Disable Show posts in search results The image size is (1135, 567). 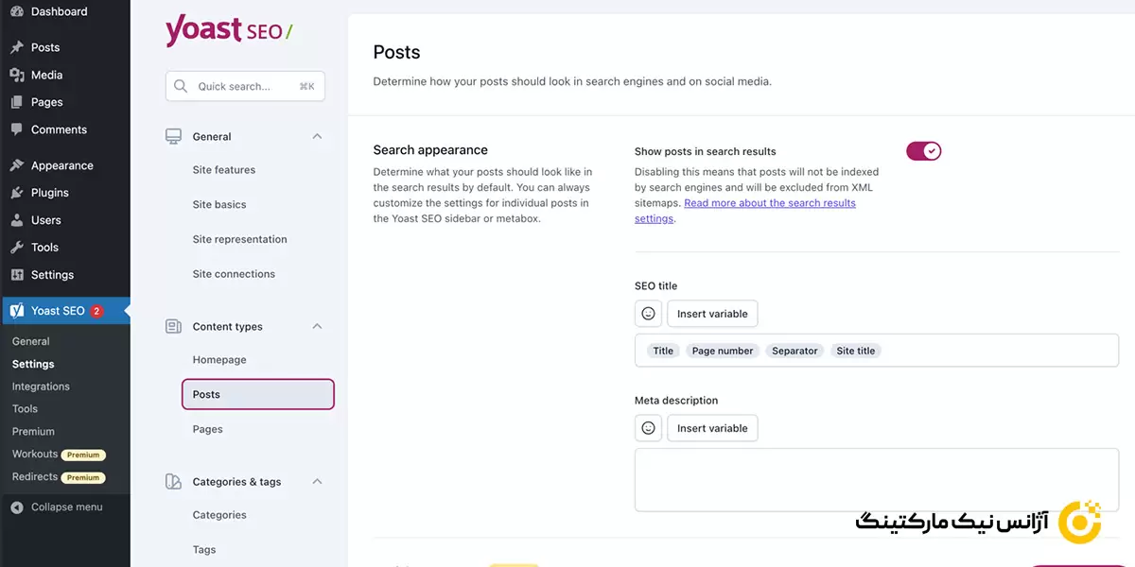923,151
